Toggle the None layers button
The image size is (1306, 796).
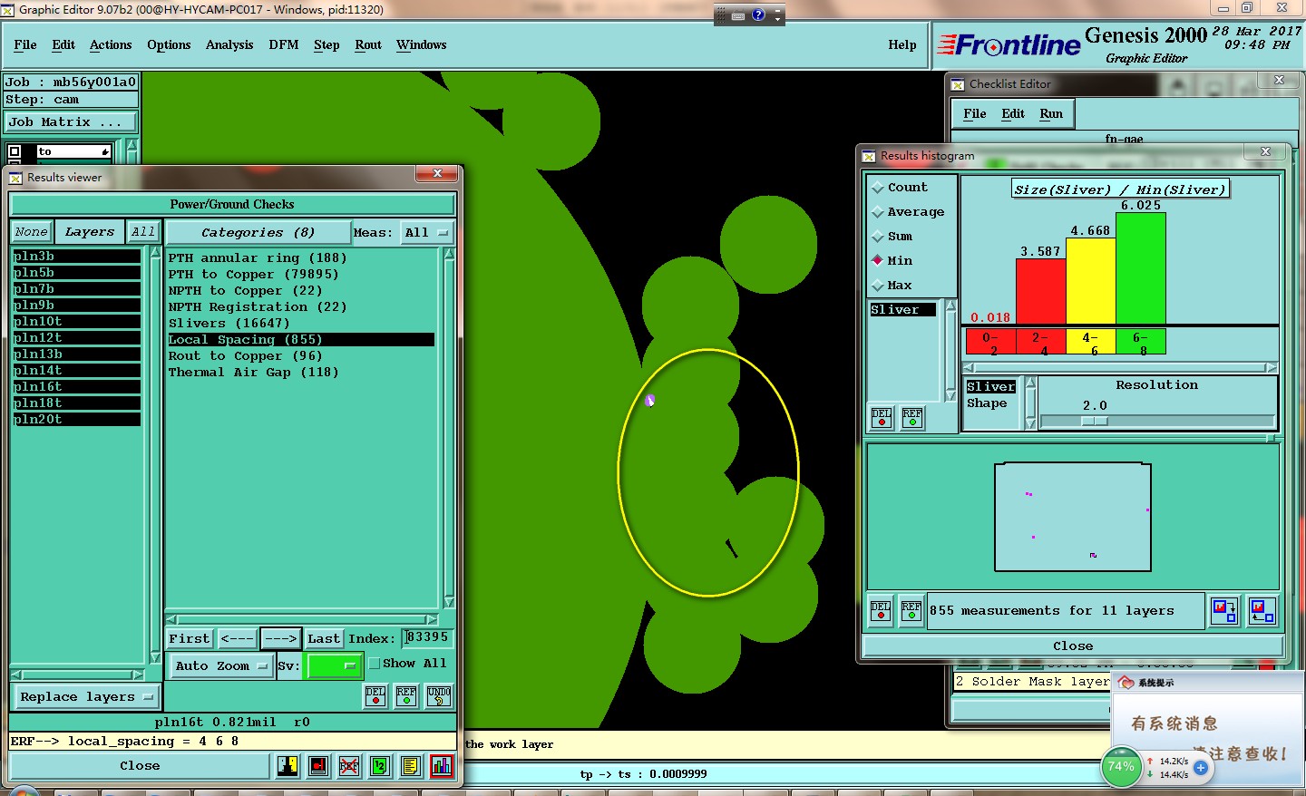[x=32, y=232]
